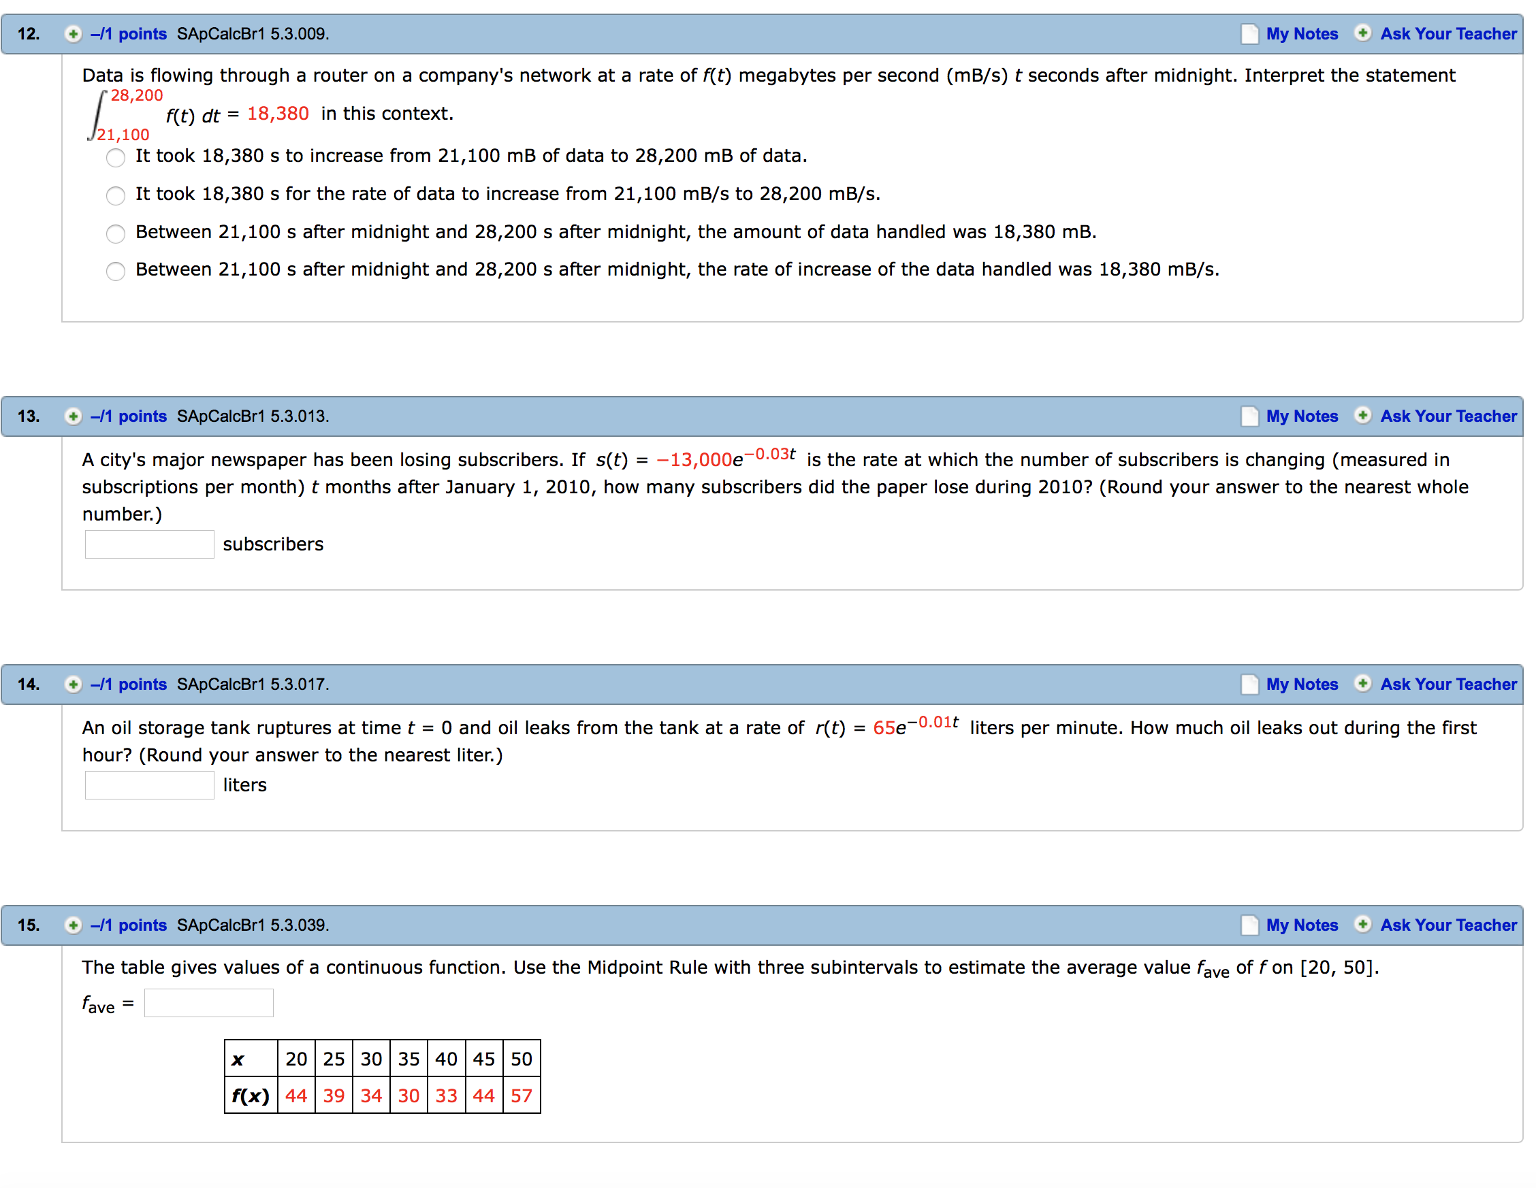1536x1188 pixels.
Task: Click the My Notes notepad icon on question 13
Action: click(1251, 416)
